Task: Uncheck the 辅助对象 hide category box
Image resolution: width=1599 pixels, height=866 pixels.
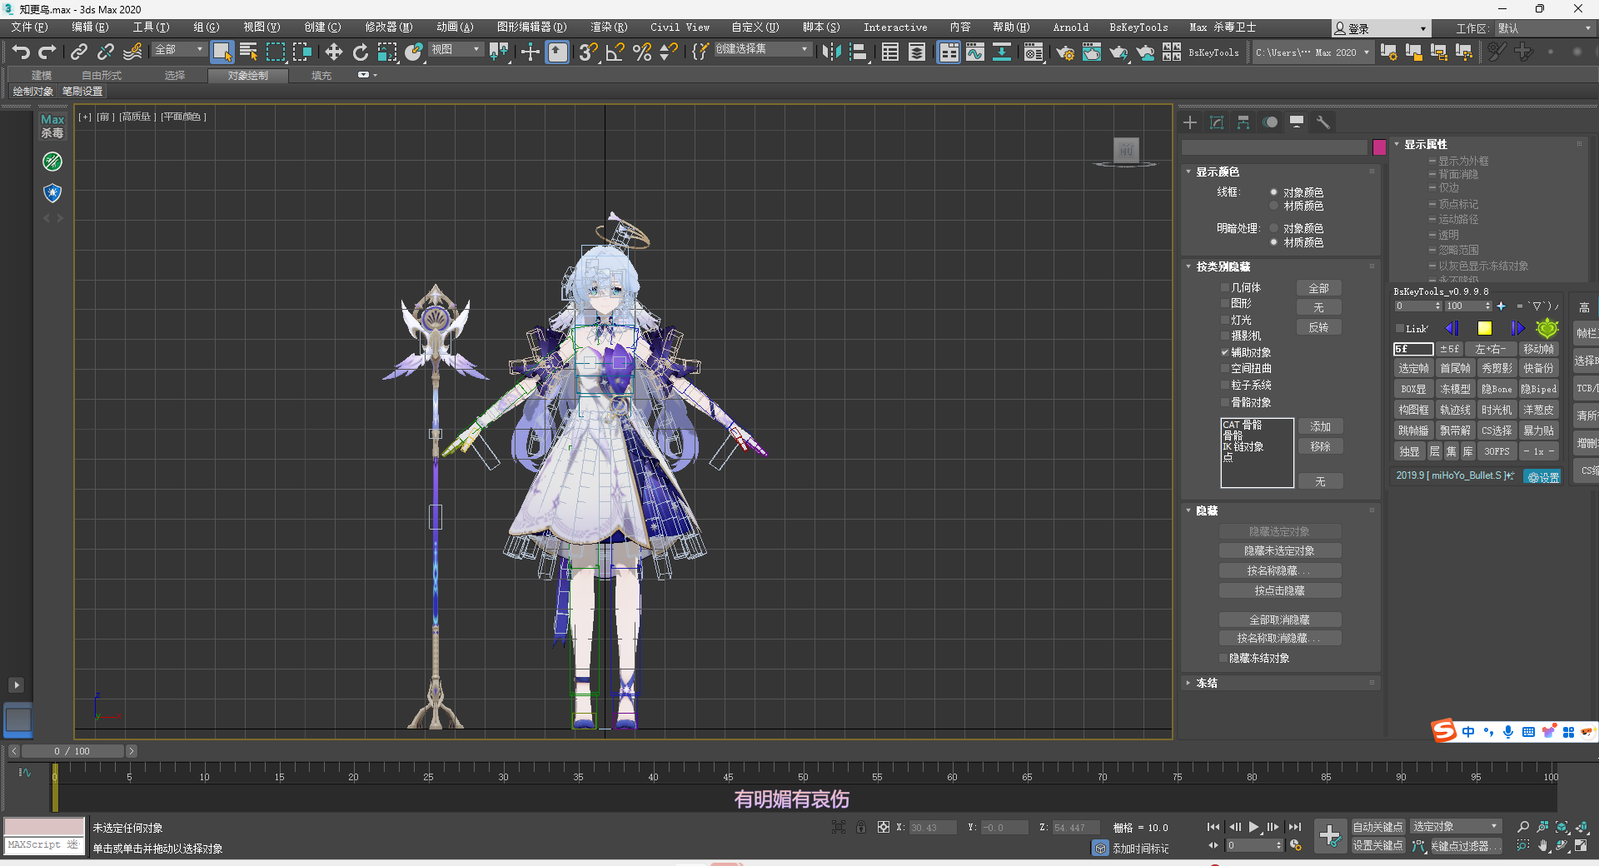Action: click(x=1225, y=352)
